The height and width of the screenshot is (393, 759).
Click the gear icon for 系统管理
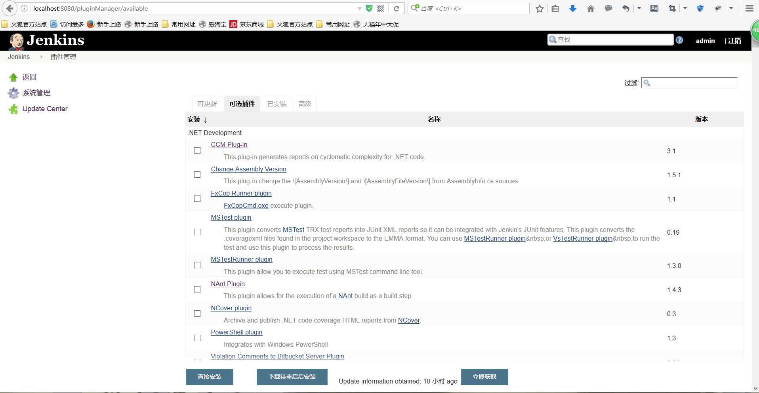pos(13,93)
